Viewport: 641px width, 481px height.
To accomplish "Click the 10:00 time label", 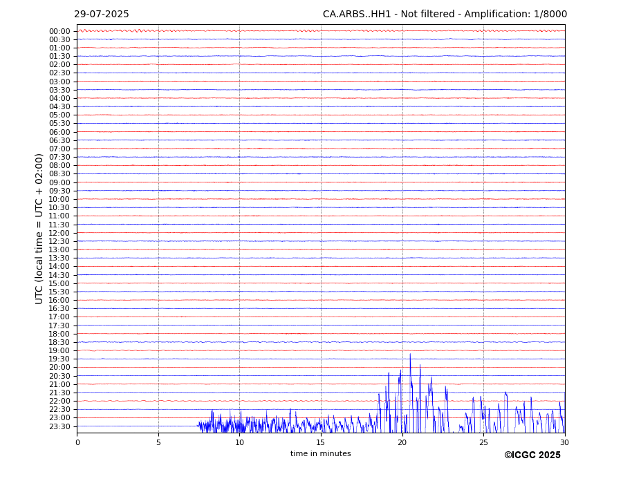I will click(x=59, y=200).
